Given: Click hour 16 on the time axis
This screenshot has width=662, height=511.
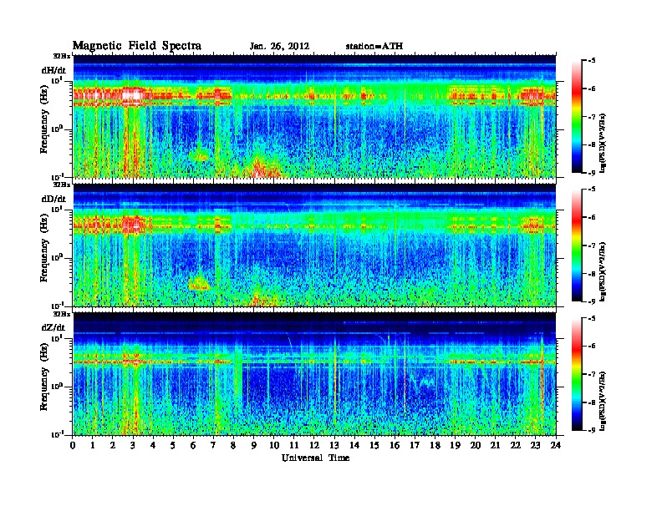Looking at the screenshot, I should (x=395, y=446).
